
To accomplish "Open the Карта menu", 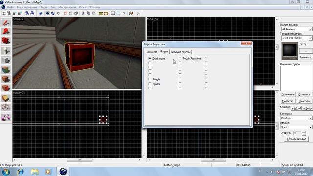I will 44,7.
